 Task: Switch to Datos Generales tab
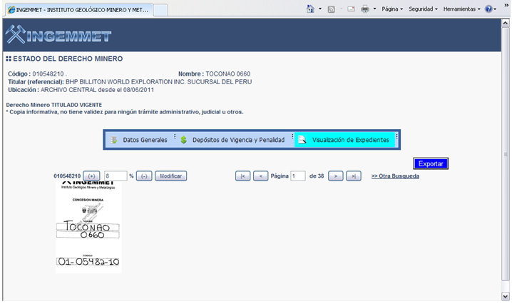coord(140,140)
